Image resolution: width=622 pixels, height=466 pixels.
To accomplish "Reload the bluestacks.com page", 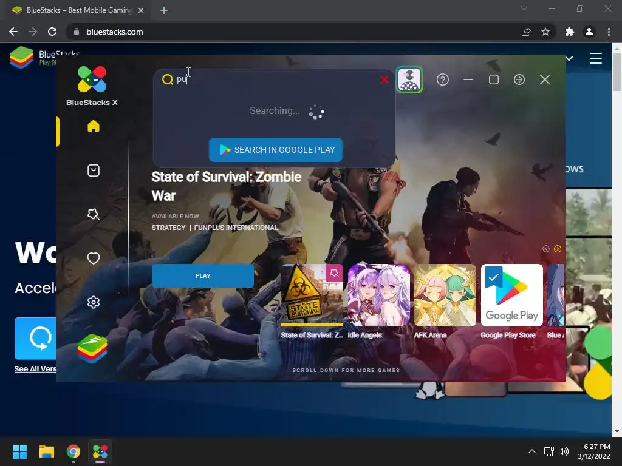I will tap(52, 32).
